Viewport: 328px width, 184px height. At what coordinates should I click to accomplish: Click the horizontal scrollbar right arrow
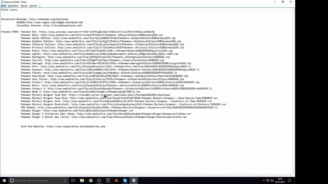[290, 175]
